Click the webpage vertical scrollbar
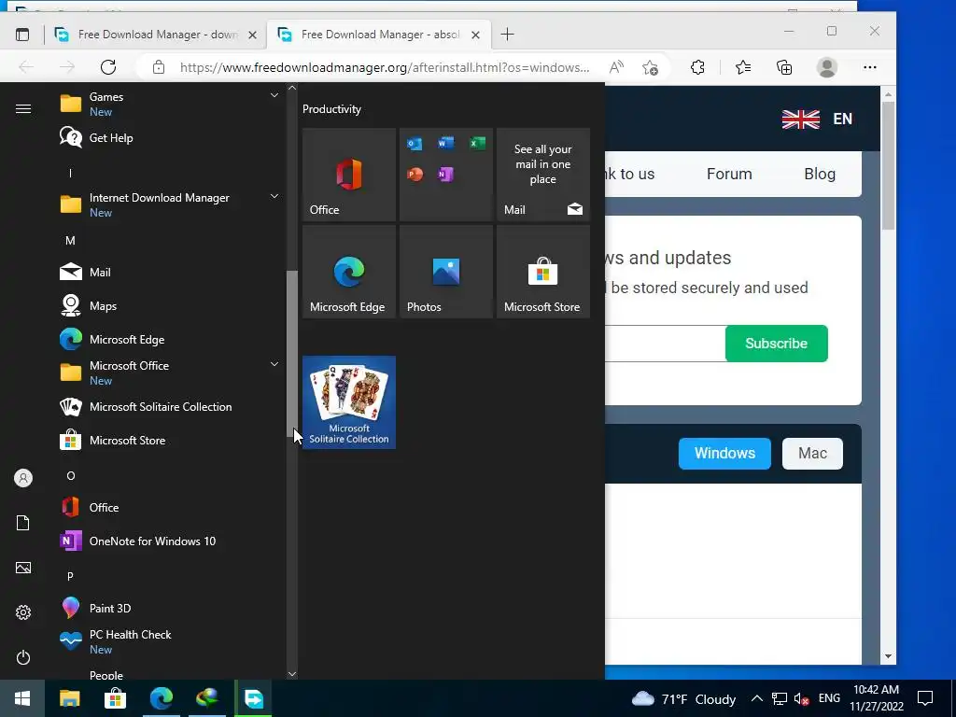This screenshot has width=956, height=717. click(x=888, y=164)
